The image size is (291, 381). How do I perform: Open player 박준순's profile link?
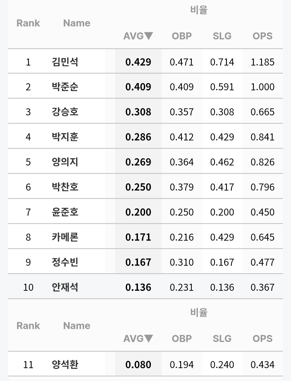[x=65, y=87]
